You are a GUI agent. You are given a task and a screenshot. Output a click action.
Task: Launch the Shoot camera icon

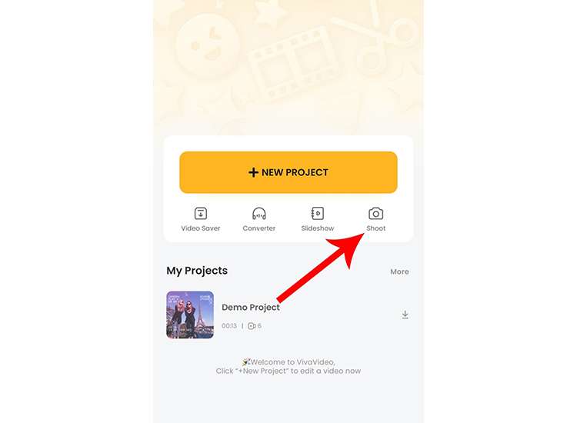tap(375, 214)
